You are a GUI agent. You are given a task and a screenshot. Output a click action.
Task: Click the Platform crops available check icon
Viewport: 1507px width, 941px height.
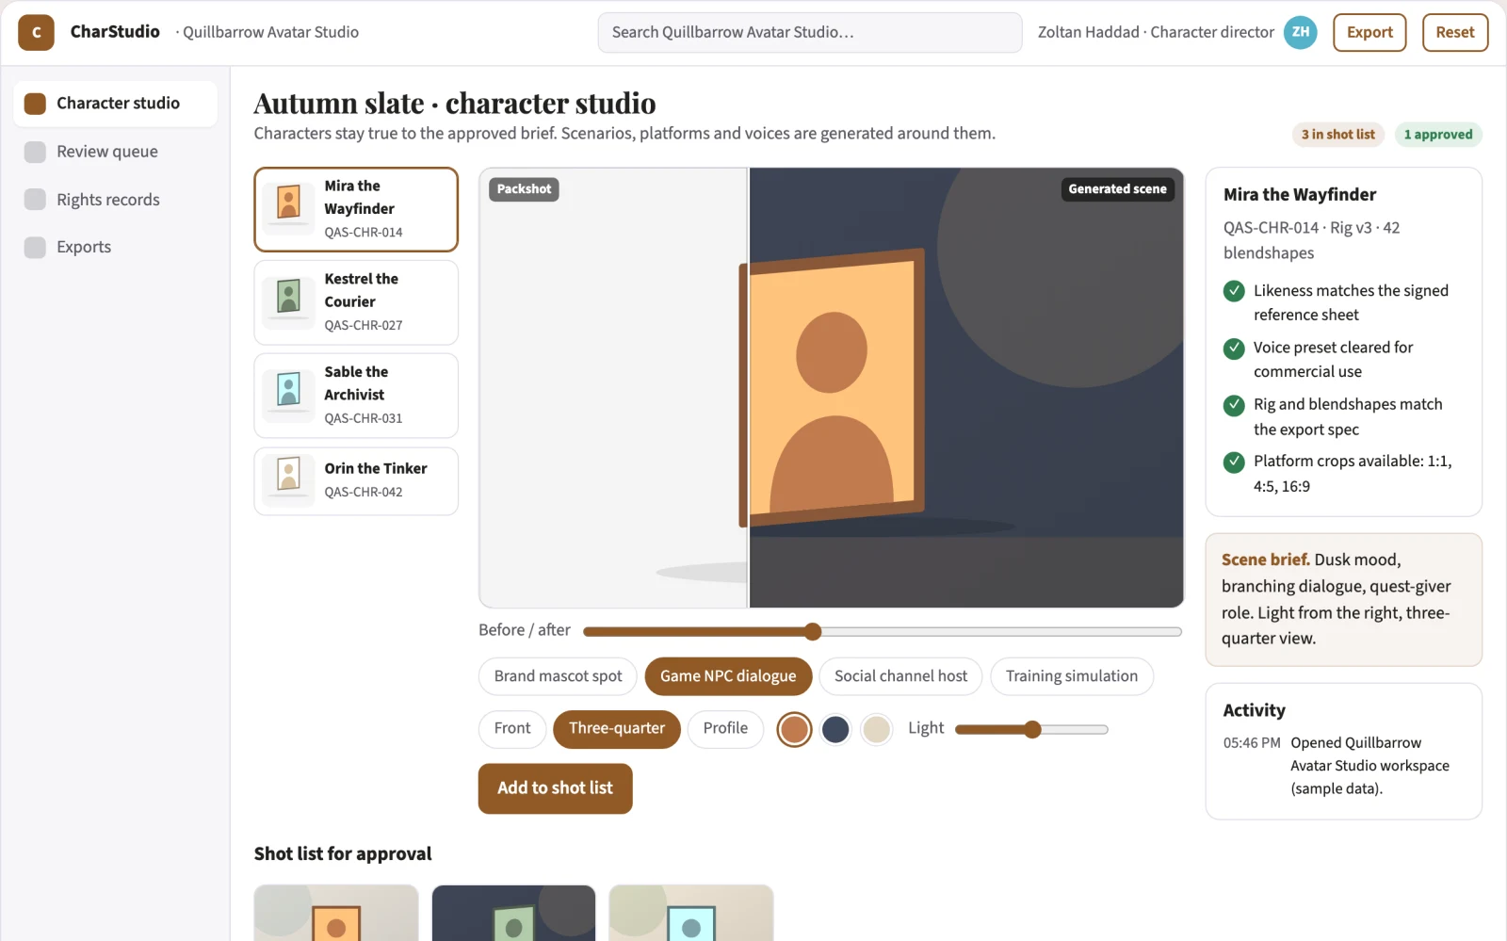(1234, 462)
